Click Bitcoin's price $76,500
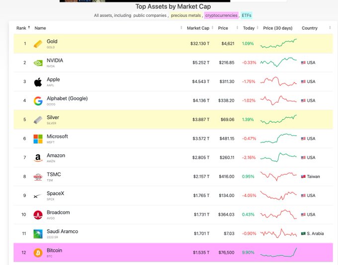The height and width of the screenshot is (265, 338). click(x=226, y=253)
